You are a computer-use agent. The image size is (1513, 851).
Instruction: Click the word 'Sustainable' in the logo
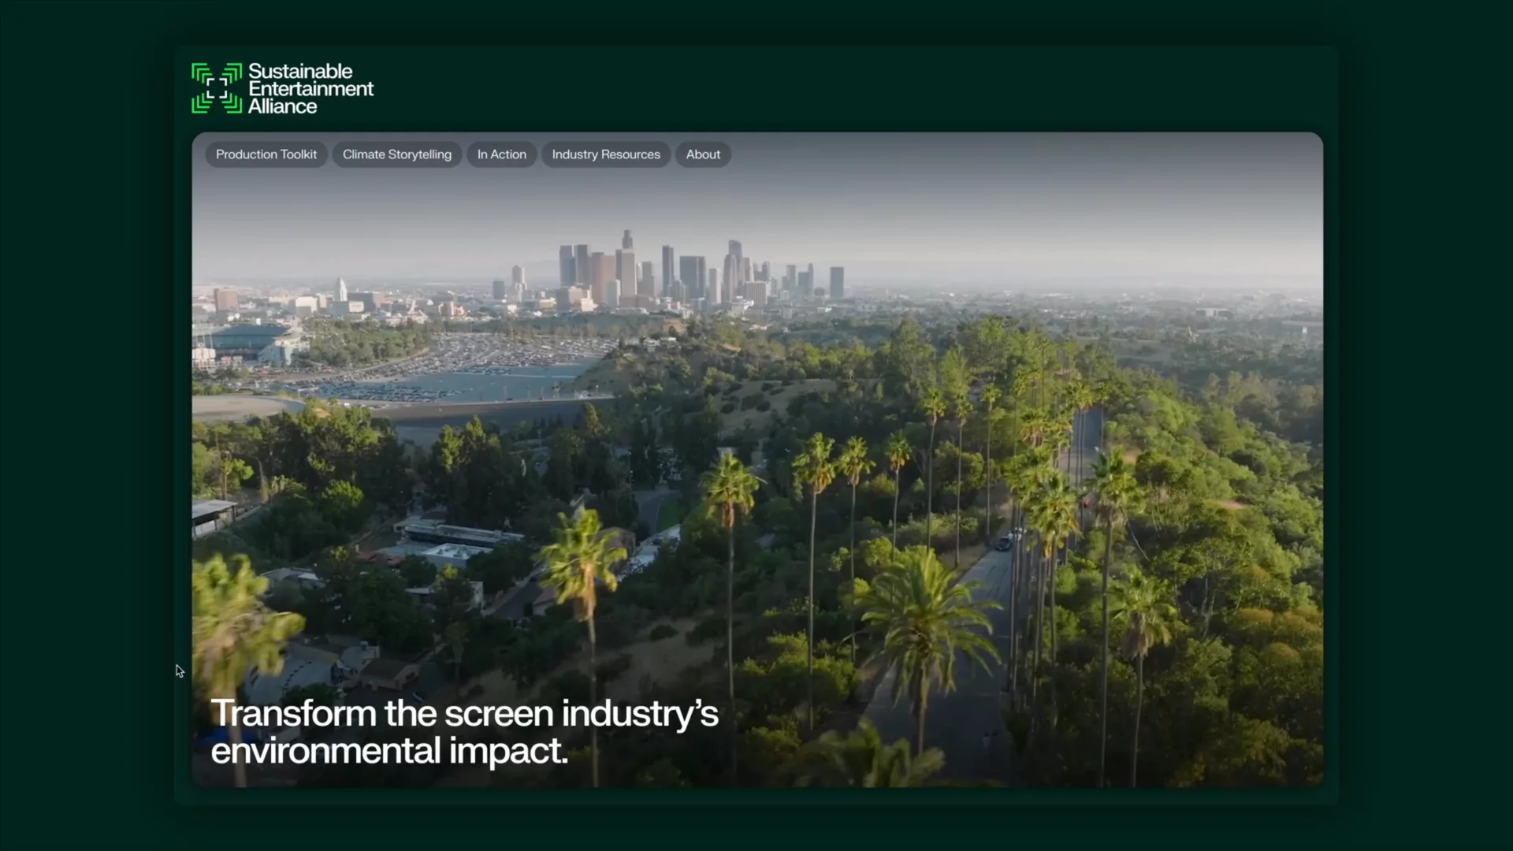tap(300, 71)
